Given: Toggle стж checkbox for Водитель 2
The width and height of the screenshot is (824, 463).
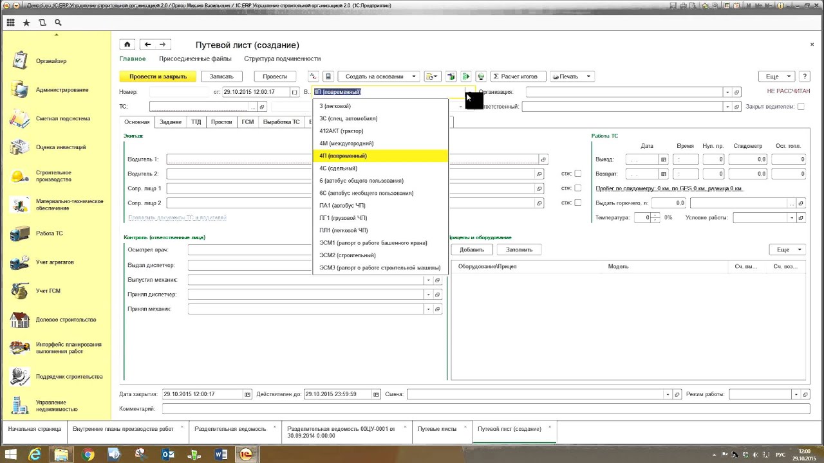Looking at the screenshot, I should tap(577, 174).
